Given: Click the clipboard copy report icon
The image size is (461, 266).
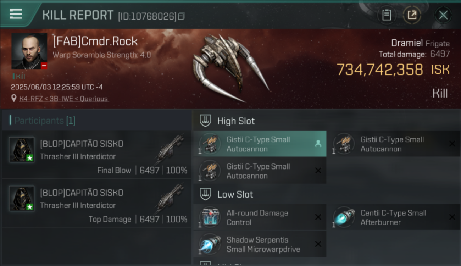Looking at the screenshot, I should (x=387, y=15).
